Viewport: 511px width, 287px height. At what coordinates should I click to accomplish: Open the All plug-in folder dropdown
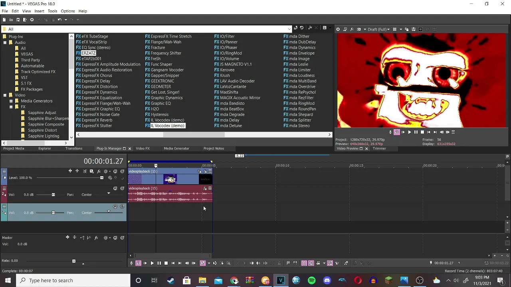point(289,29)
